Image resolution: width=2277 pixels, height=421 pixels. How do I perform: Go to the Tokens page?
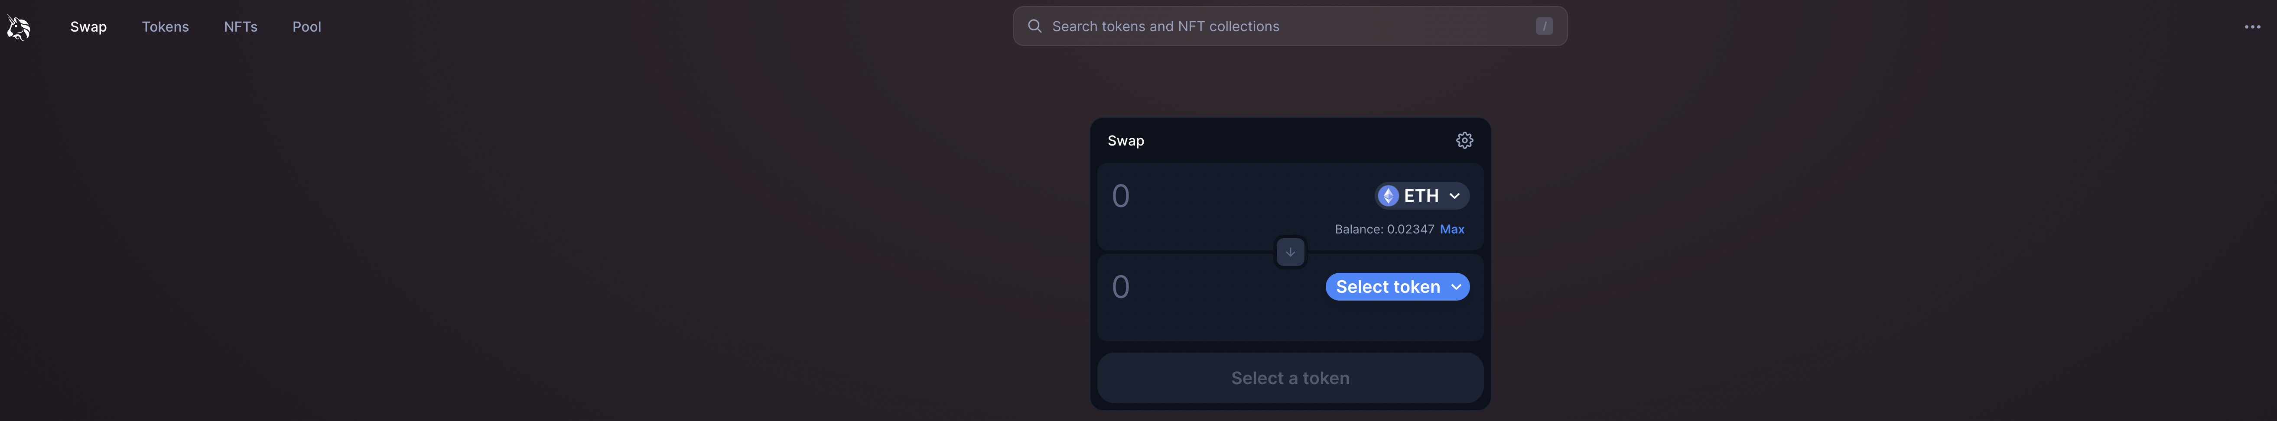tap(165, 26)
